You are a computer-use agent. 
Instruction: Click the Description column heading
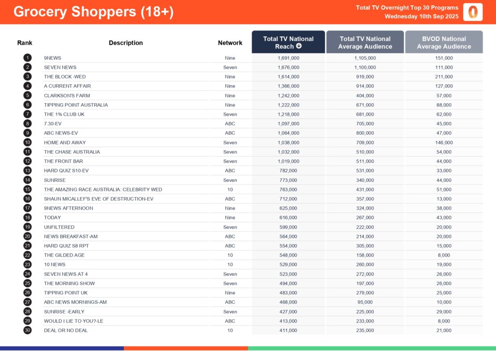coord(125,43)
